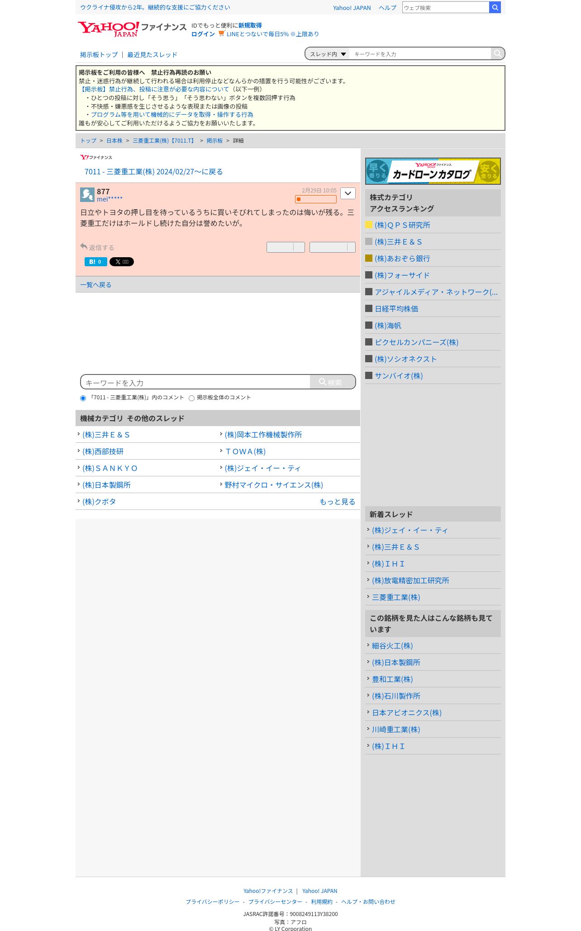Open 日経平均株価 in access ranking

click(x=396, y=309)
